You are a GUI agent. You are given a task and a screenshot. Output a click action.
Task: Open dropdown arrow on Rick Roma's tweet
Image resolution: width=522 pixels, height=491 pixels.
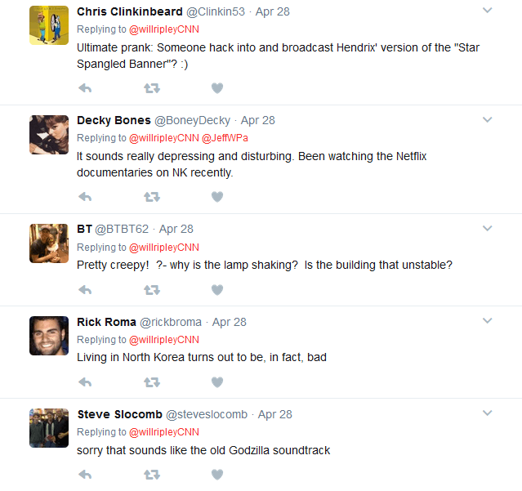tap(488, 322)
